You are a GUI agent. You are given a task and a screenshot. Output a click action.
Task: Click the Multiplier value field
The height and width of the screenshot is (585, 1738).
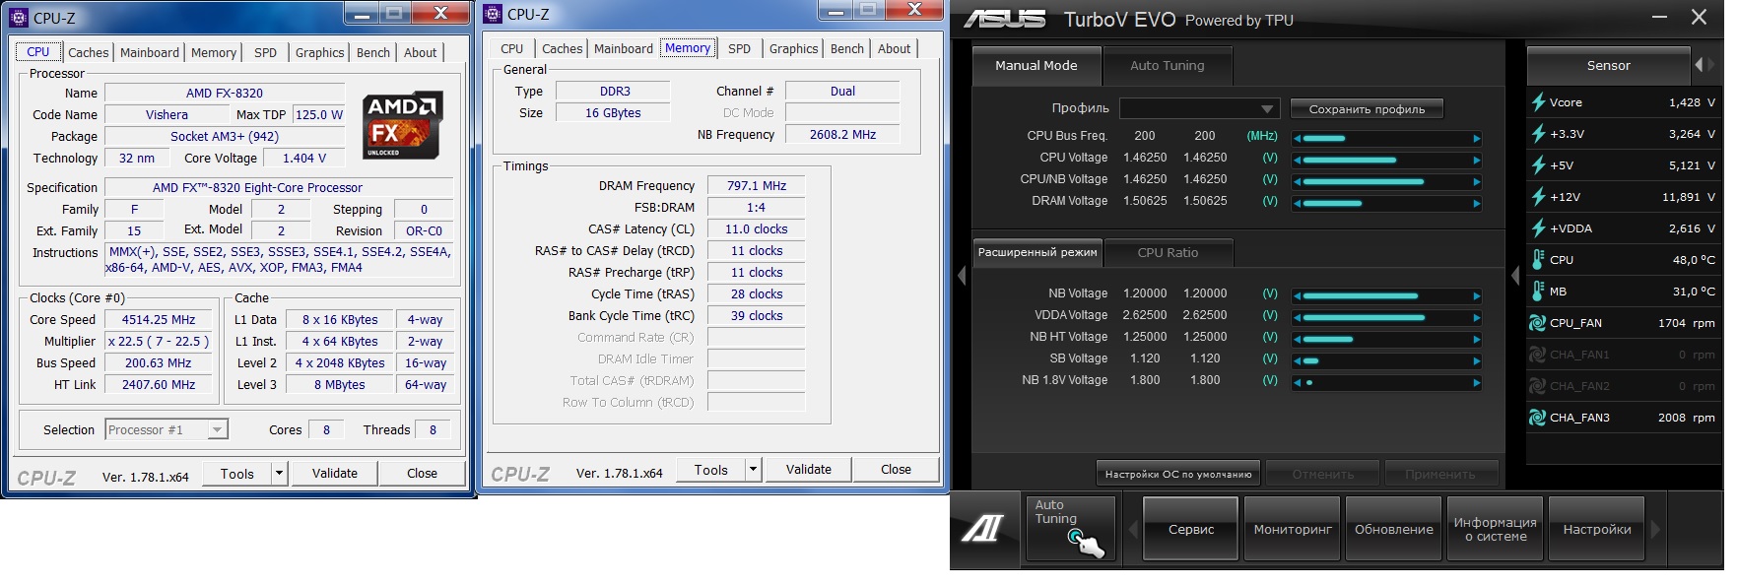coord(159,342)
